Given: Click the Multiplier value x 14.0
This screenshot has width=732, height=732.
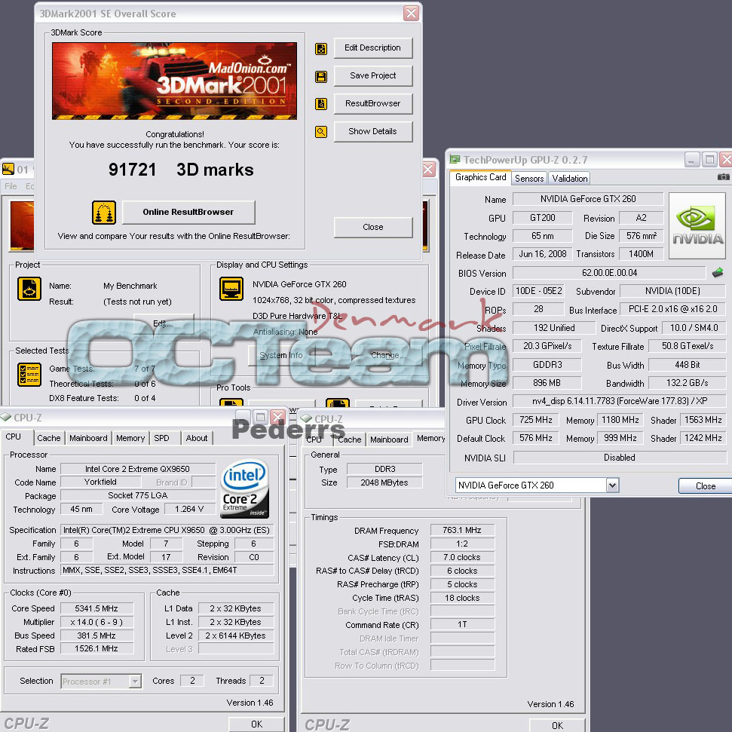Looking at the screenshot, I should click(96, 622).
